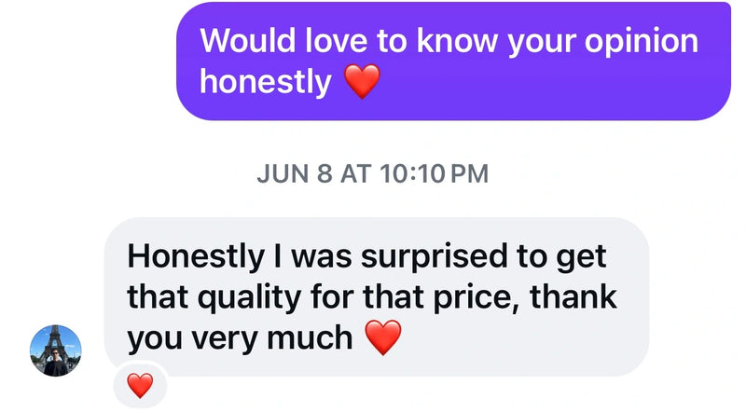Click the word 'Honestly' starting the gray reply
The height and width of the screenshot is (412, 746).
196,257
